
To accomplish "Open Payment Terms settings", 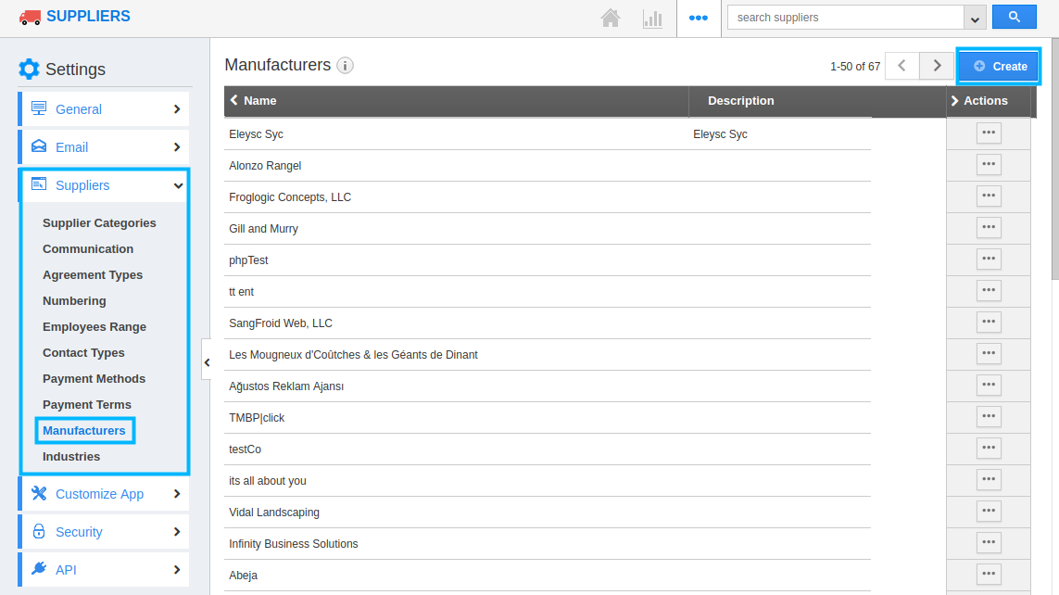I will click(x=87, y=405).
